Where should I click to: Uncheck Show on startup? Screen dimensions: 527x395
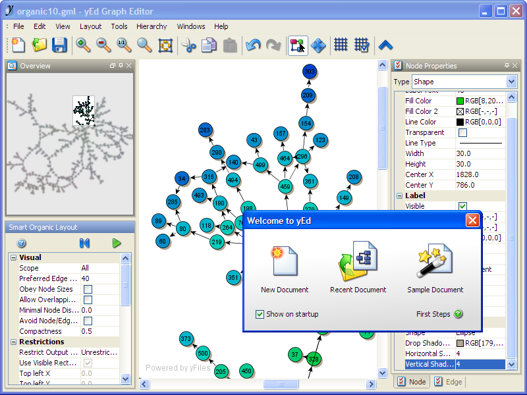[x=260, y=314]
